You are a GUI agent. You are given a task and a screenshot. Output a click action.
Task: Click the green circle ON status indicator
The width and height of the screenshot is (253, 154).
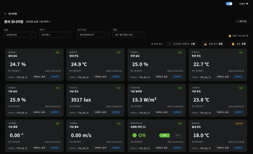tap(135, 135)
